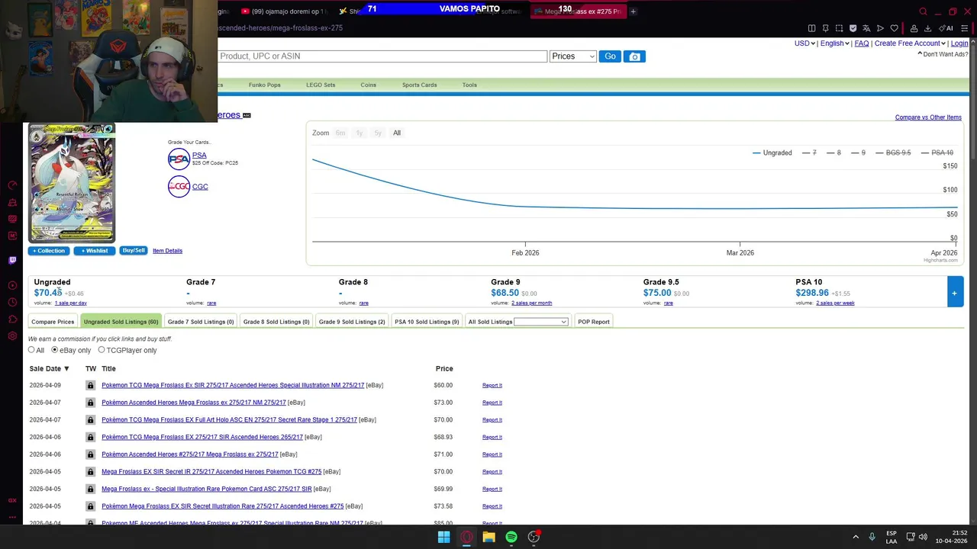
Task: Toggle the PSA 10 series in chart legend
Action: click(x=937, y=152)
